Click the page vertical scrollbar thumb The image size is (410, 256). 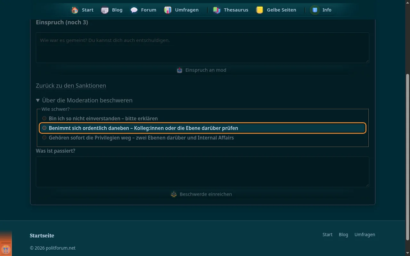[408, 157]
